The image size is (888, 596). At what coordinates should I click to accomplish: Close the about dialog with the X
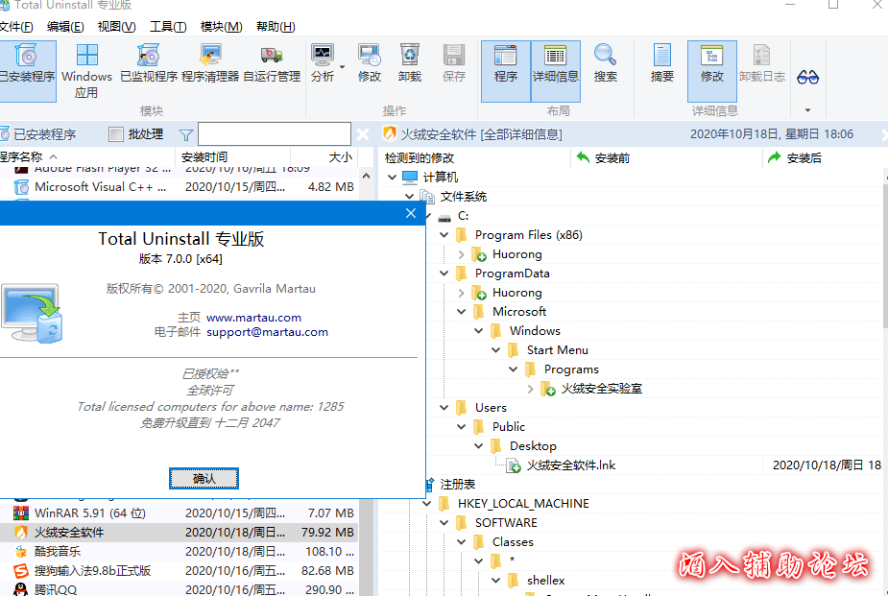pyautogui.click(x=411, y=213)
